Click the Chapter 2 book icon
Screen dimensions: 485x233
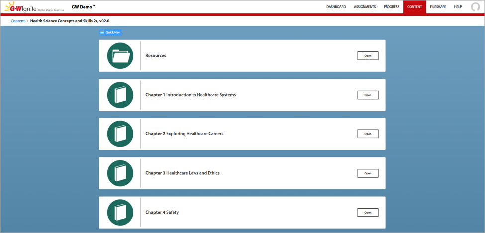coord(120,134)
